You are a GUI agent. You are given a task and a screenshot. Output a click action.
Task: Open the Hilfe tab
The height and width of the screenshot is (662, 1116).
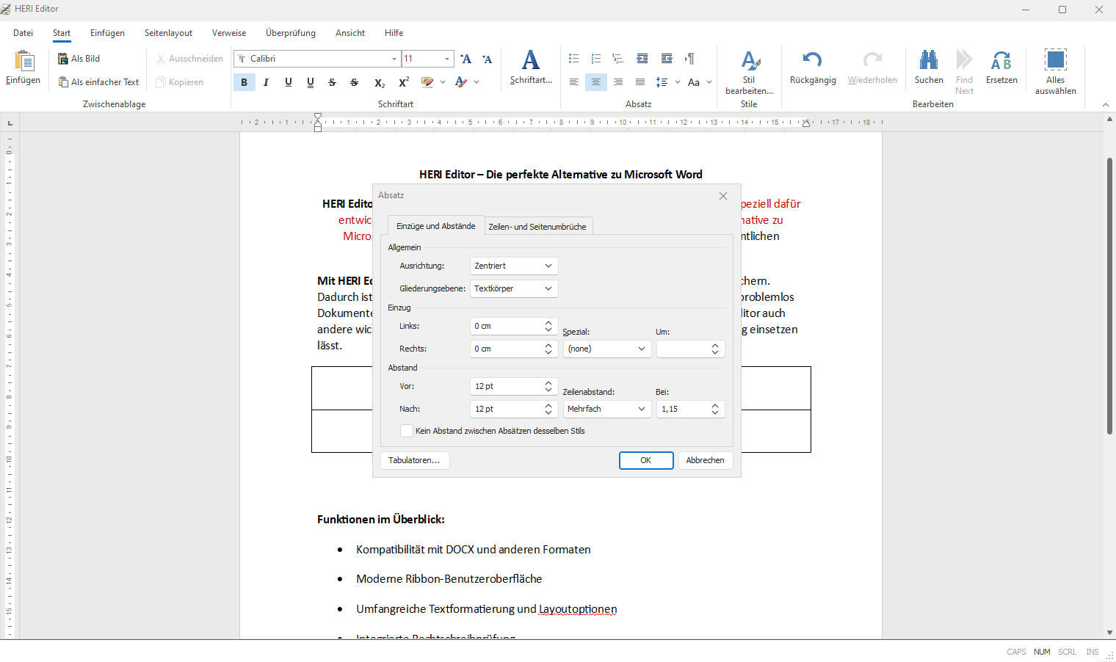(x=394, y=33)
